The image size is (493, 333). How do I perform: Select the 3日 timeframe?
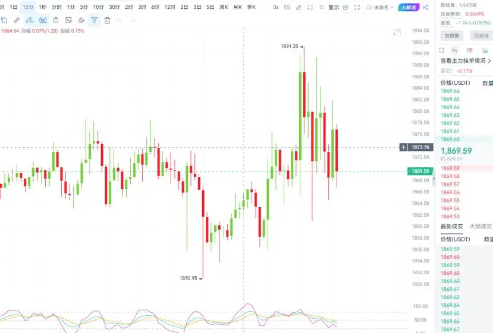click(197, 7)
